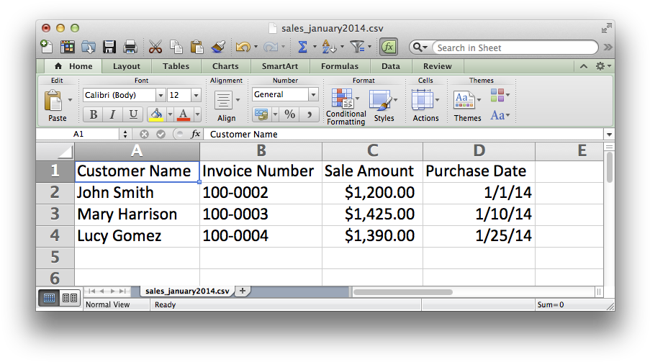Copy selection using the copy icon

click(x=176, y=47)
